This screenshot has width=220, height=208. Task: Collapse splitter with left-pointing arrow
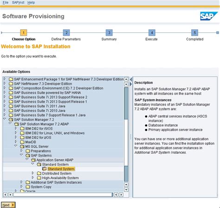click(131, 80)
